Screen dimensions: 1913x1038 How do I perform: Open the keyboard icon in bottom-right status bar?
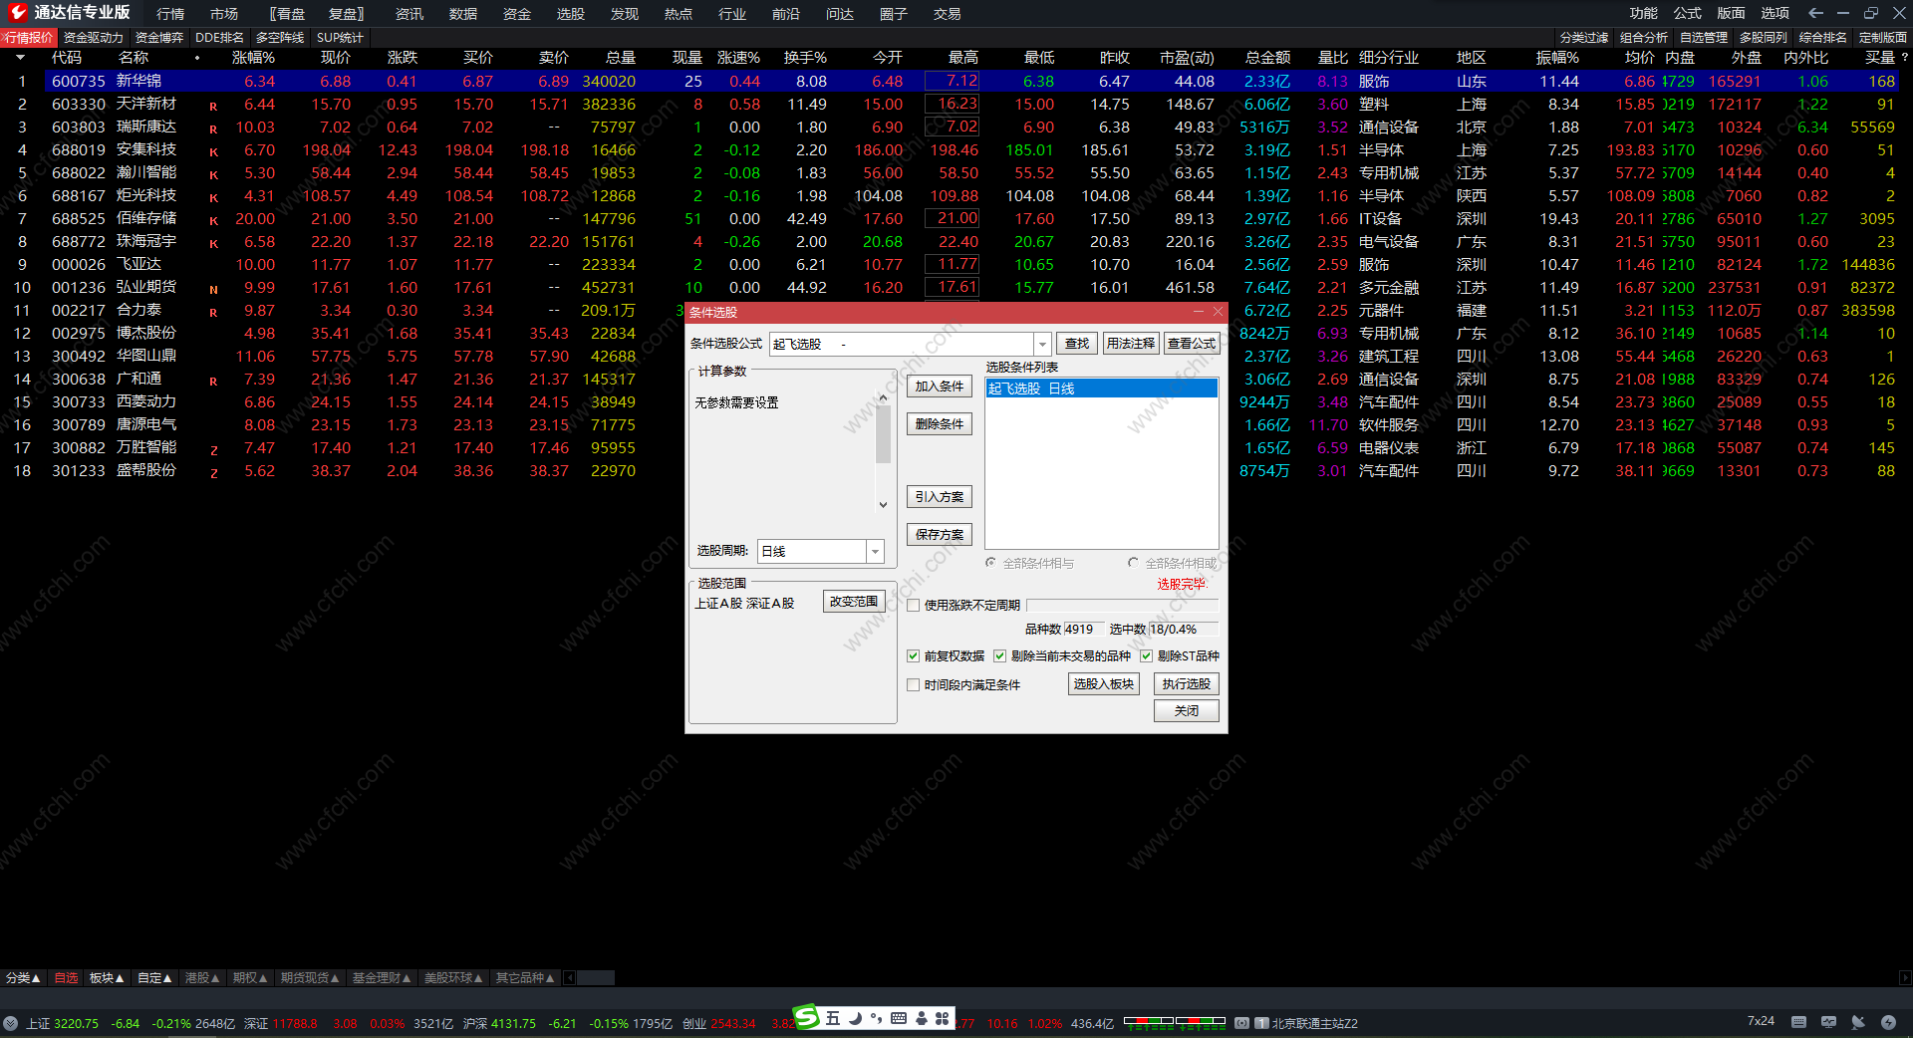(1798, 1022)
